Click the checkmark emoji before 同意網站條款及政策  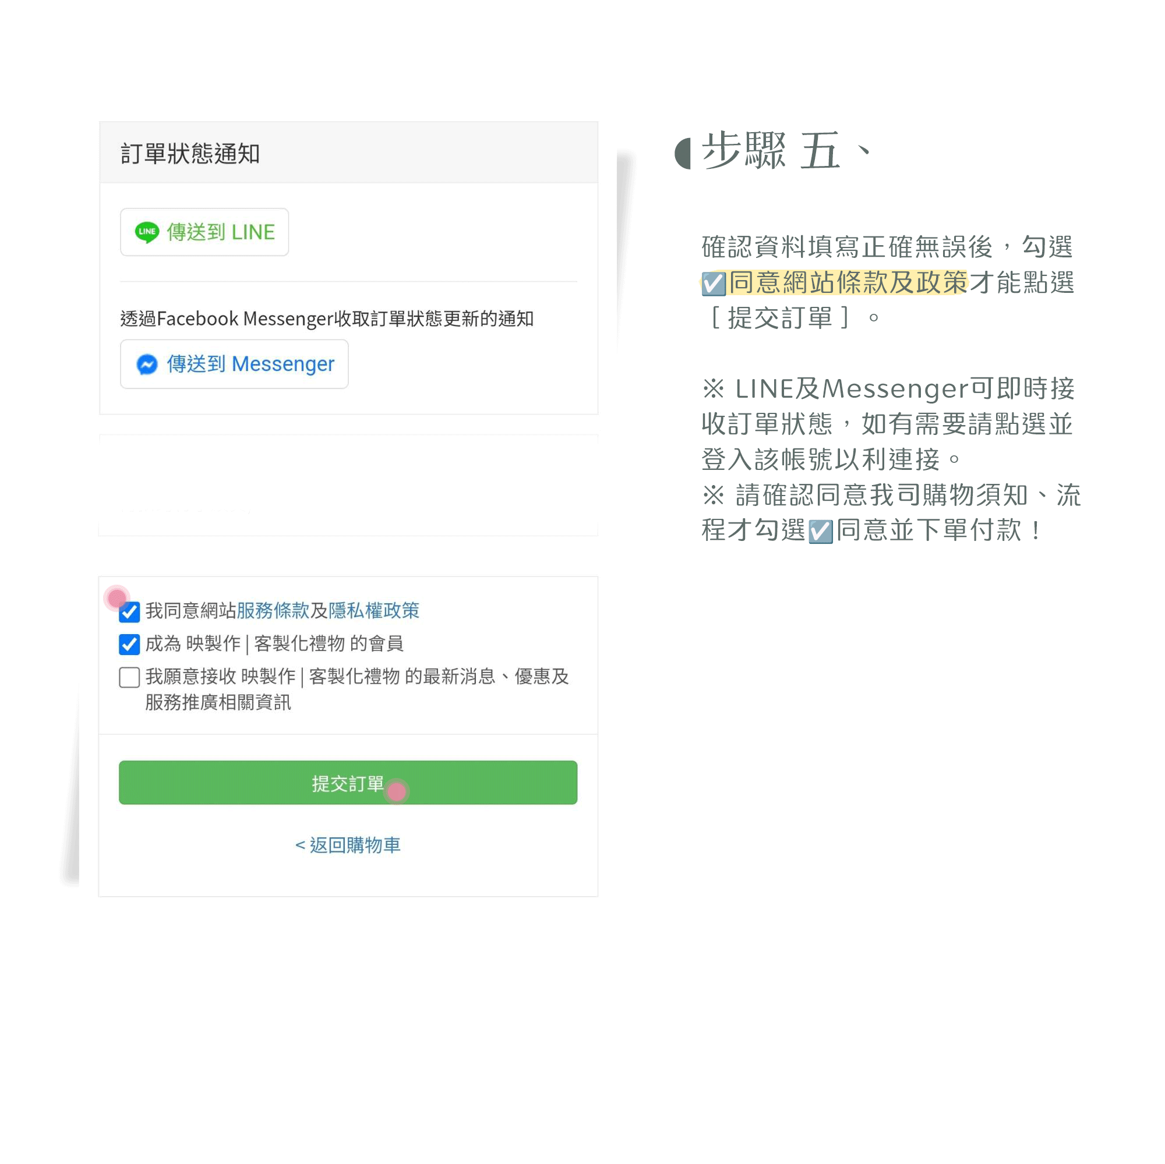coord(714,284)
